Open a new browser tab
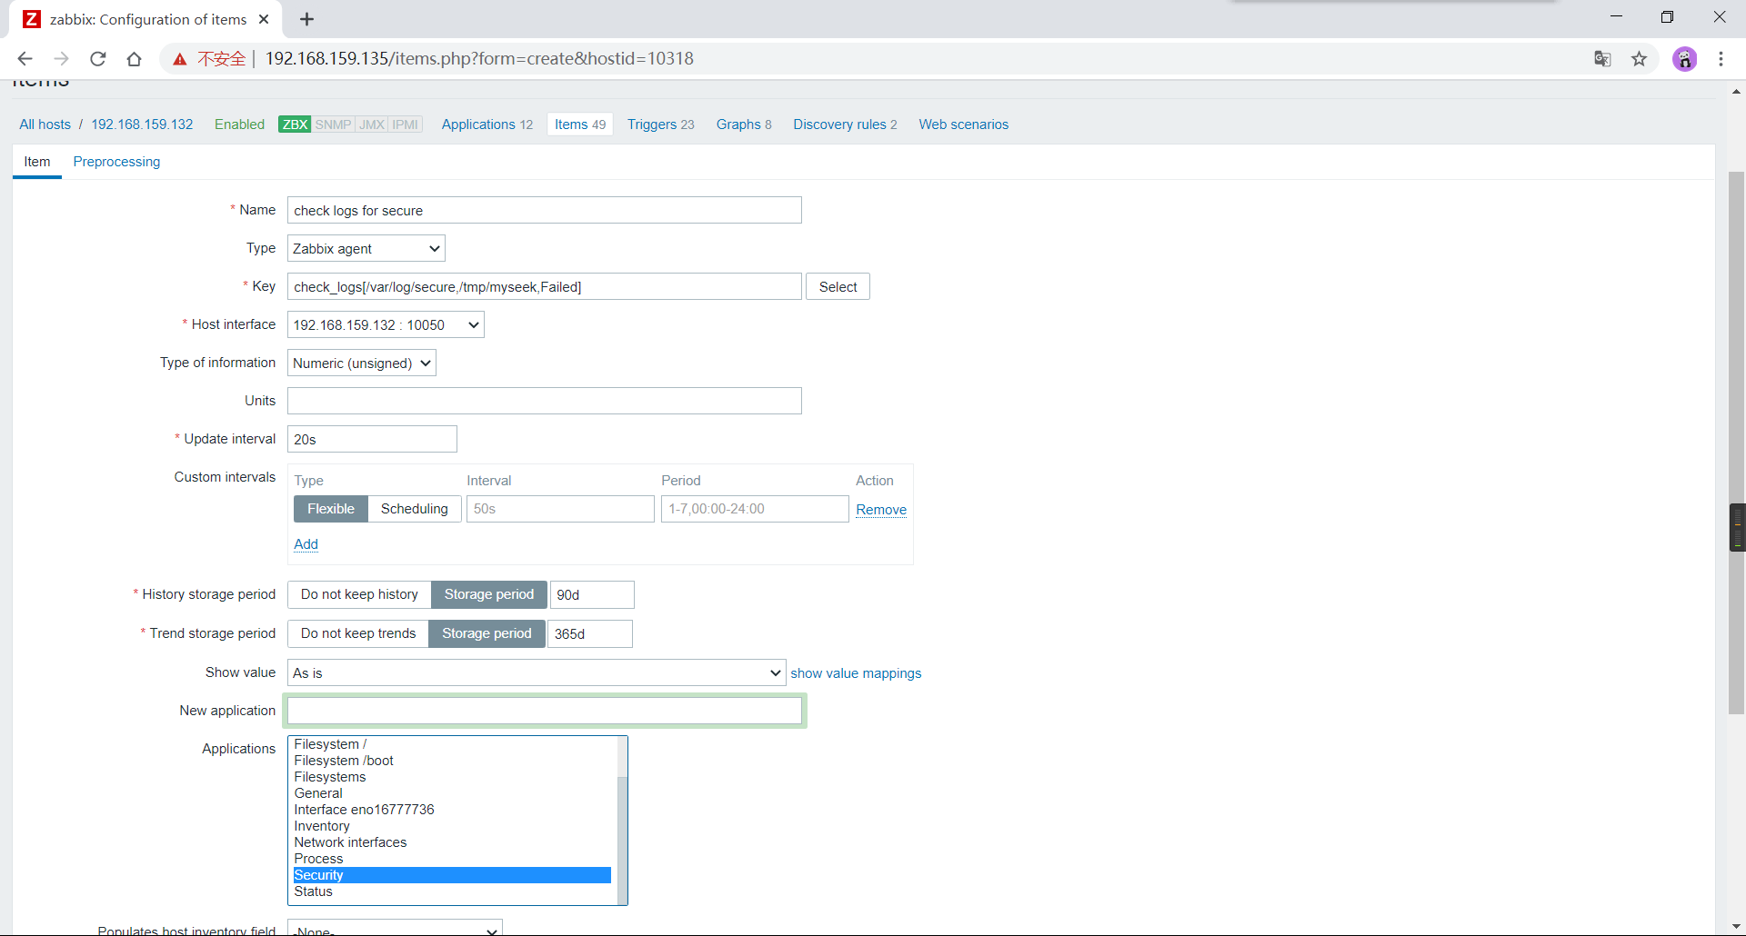This screenshot has height=936, width=1746. pyautogui.click(x=307, y=19)
